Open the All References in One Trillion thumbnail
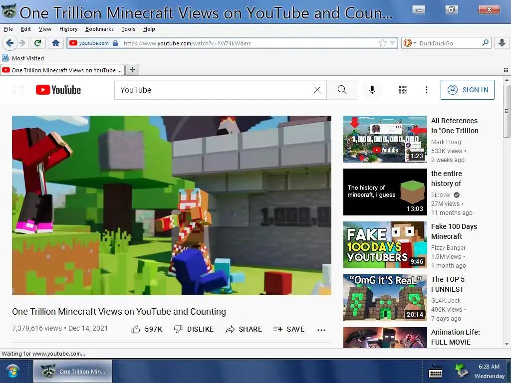Image resolution: width=511 pixels, height=383 pixels. [x=385, y=139]
